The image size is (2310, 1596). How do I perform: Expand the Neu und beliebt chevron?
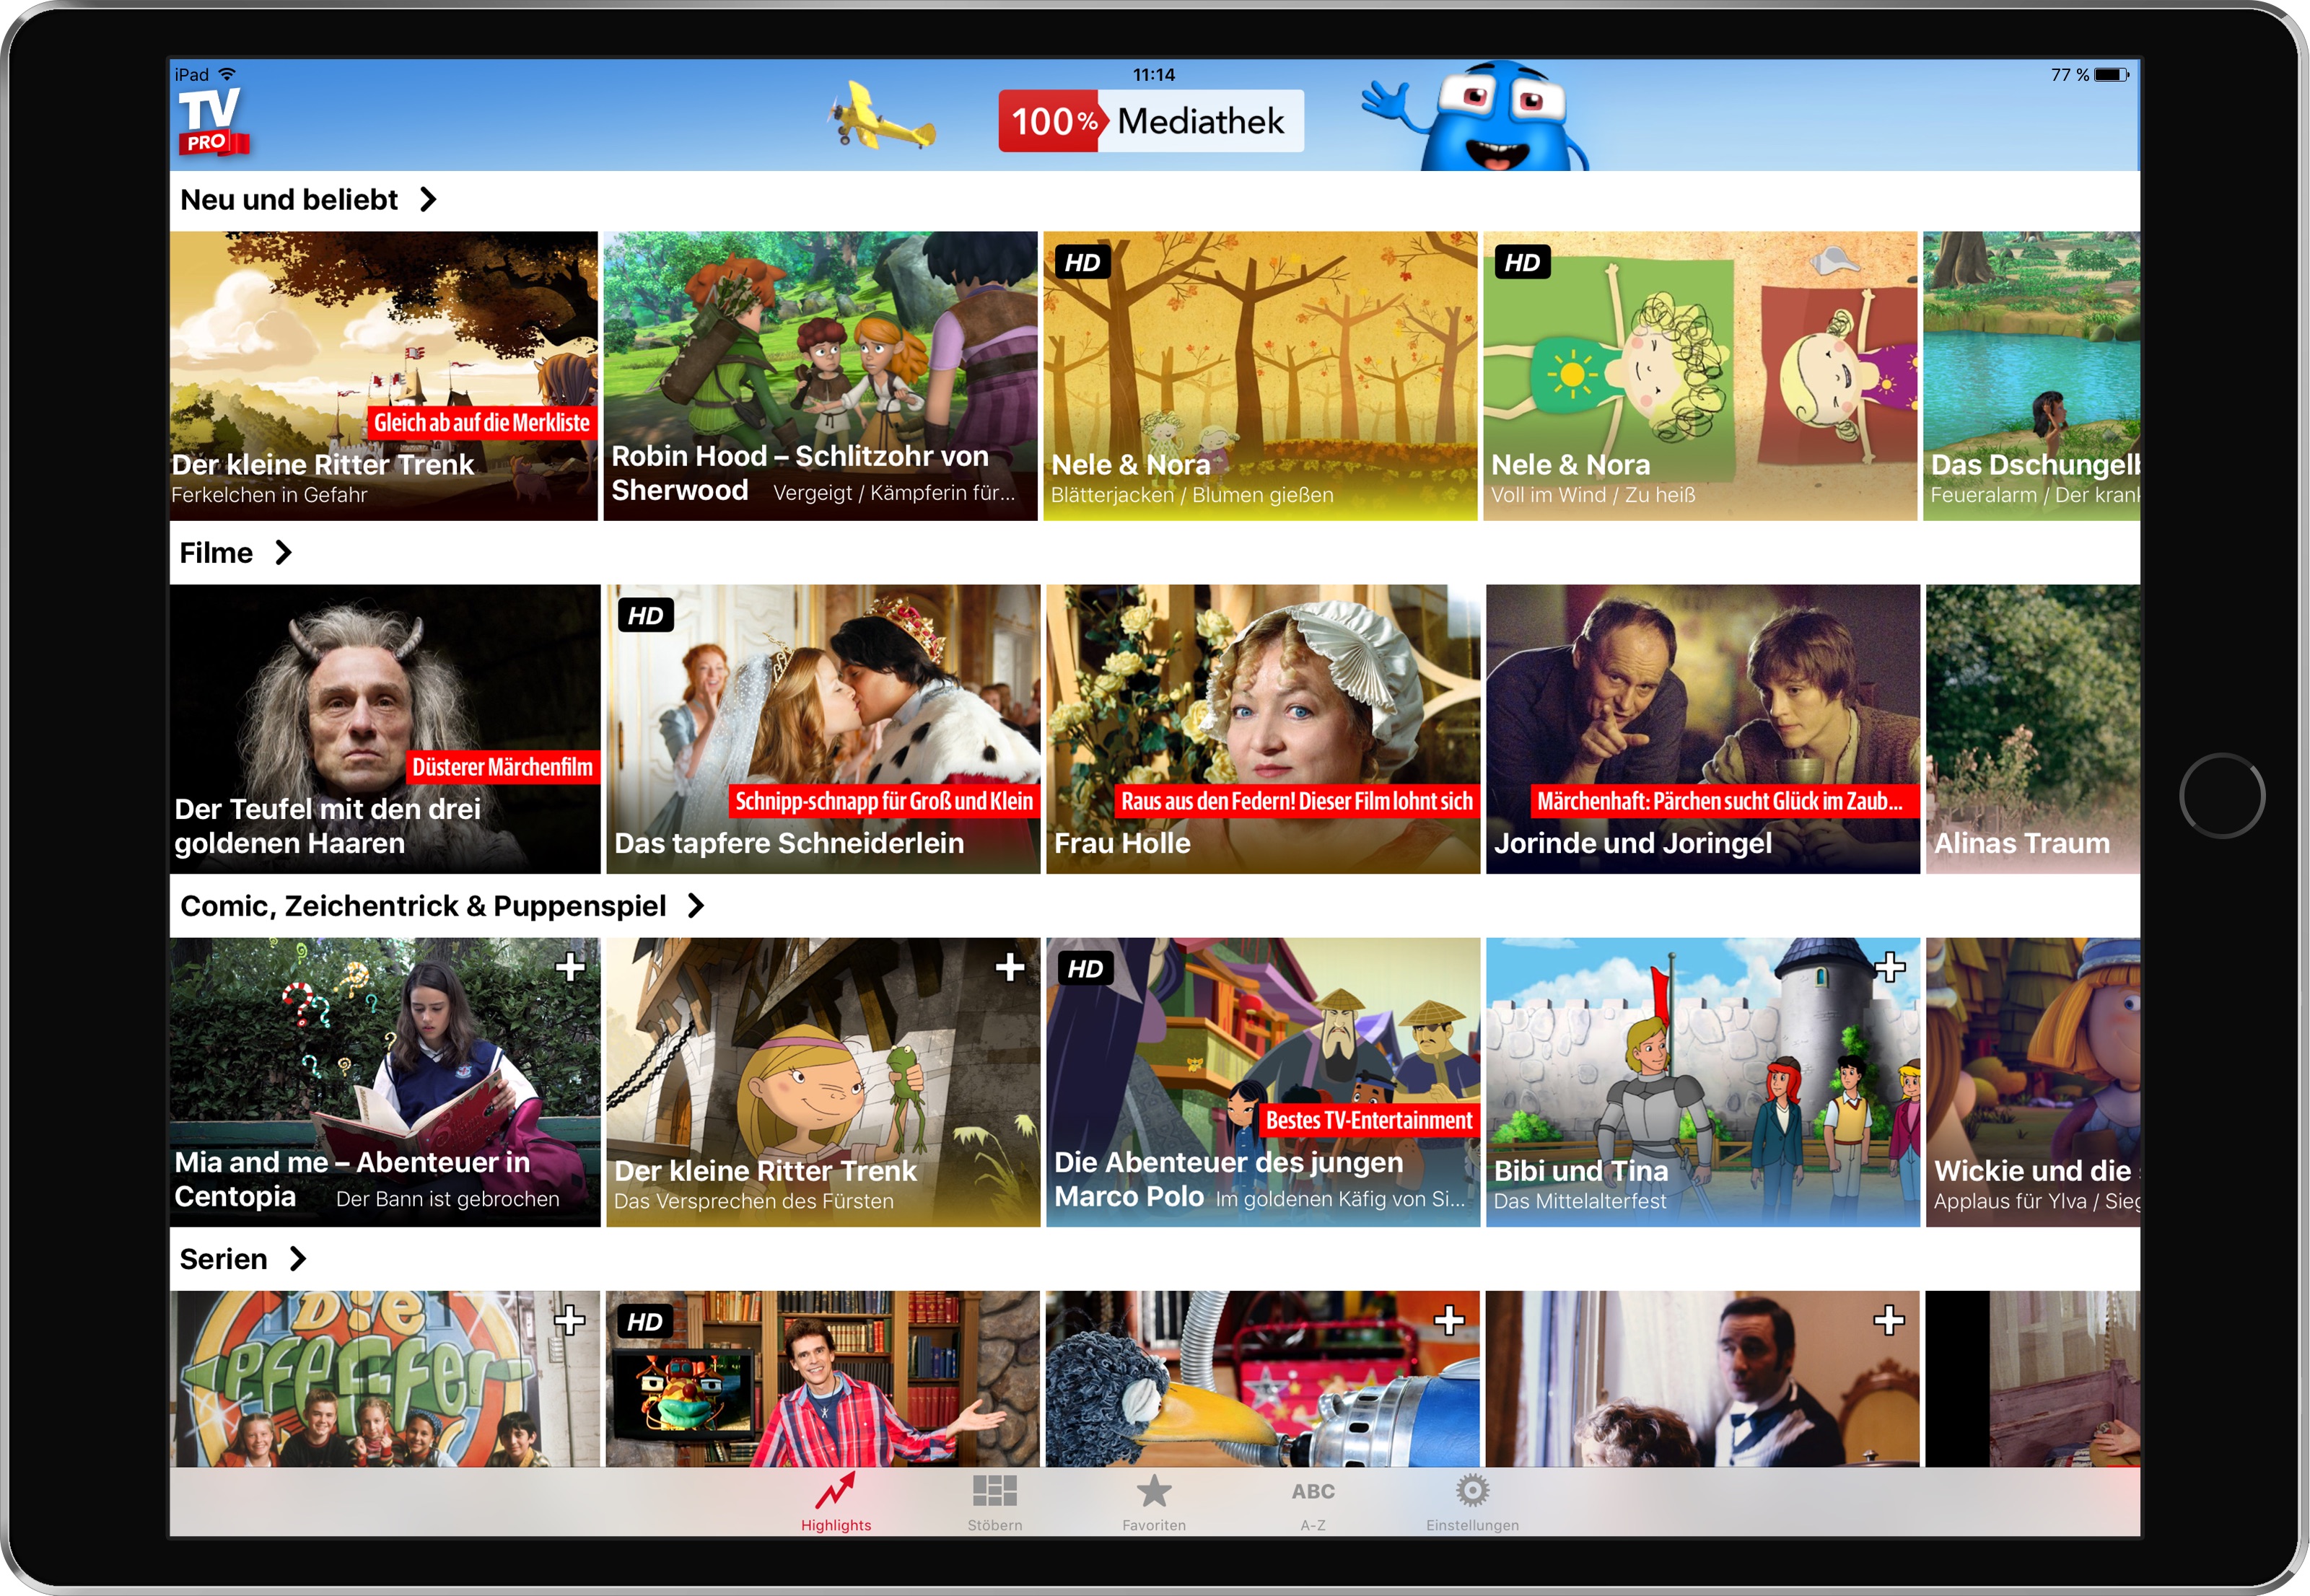coord(428,200)
